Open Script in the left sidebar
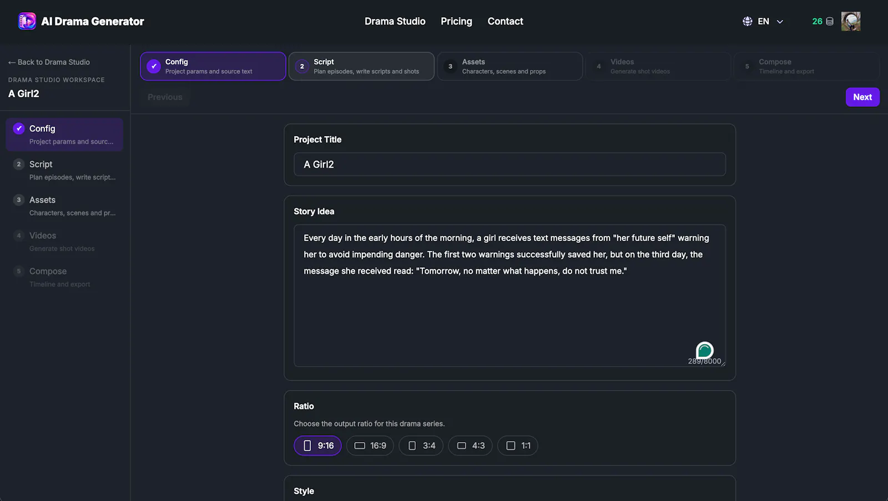 (64, 170)
